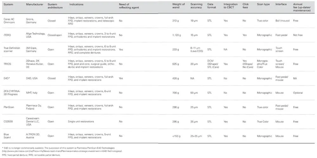Viewport: 317px width, 158px height.
Task: Select the Not free annual fee cell
Action: (297, 35)
